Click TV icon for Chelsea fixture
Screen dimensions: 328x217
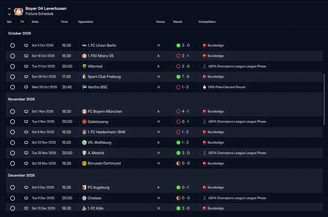(x=26, y=198)
